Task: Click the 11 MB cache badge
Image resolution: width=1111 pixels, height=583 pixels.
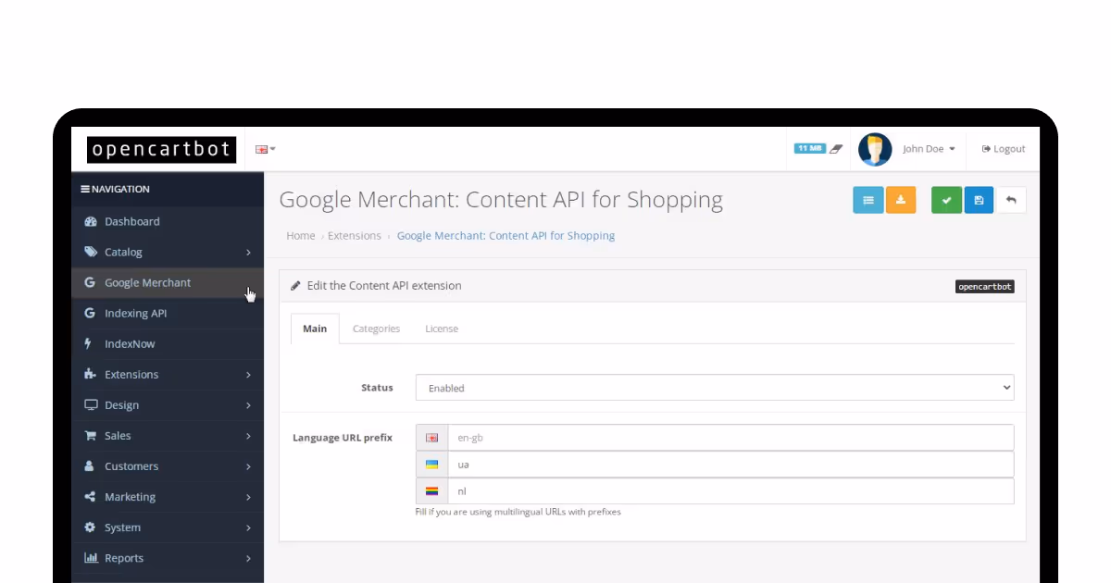Action: tap(809, 148)
